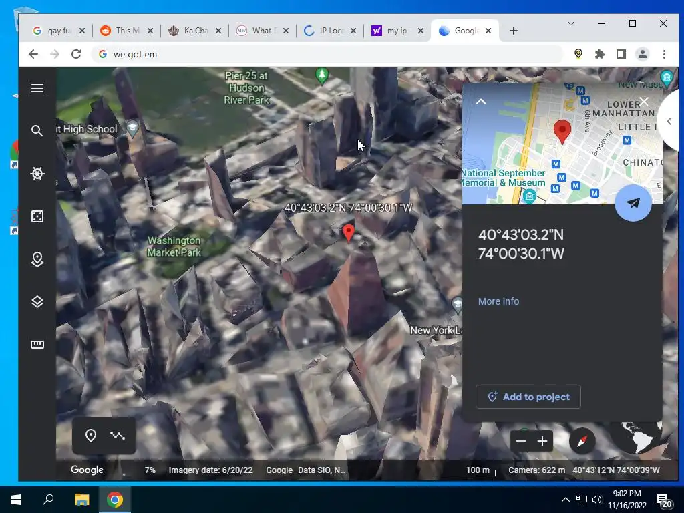Switch to the 'What' MW tab
The height and width of the screenshot is (513, 684).
[x=258, y=31]
